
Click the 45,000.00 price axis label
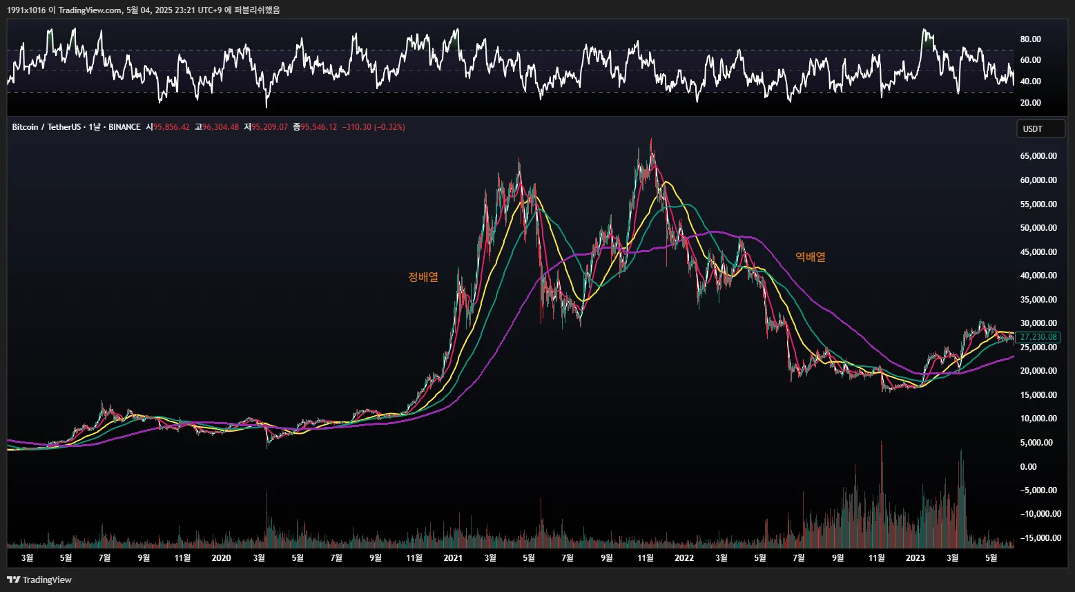pos(1038,252)
